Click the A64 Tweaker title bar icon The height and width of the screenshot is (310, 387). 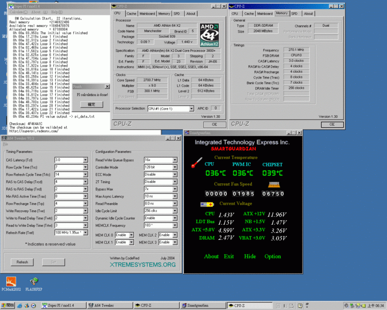click(4, 138)
